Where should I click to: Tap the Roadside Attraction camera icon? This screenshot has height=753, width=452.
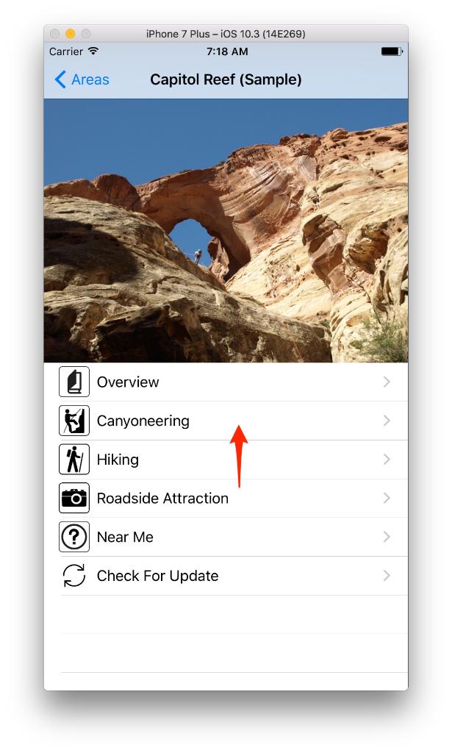(x=74, y=498)
